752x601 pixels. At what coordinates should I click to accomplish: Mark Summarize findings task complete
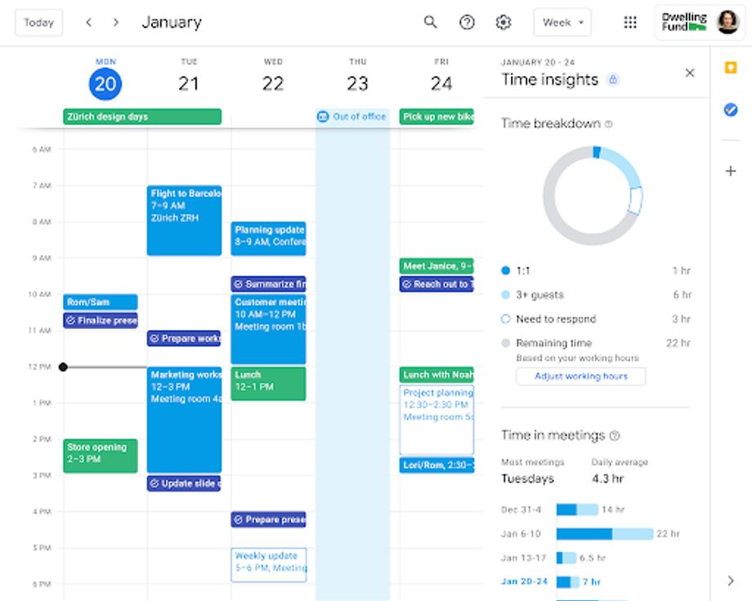[239, 284]
